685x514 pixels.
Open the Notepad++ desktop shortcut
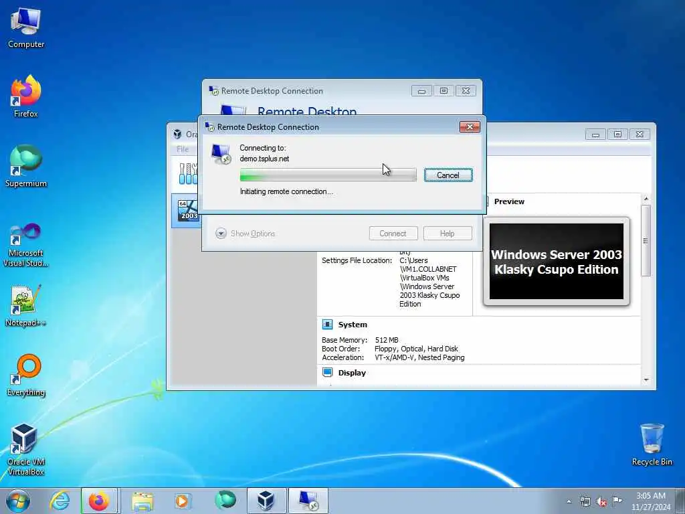[x=26, y=306]
